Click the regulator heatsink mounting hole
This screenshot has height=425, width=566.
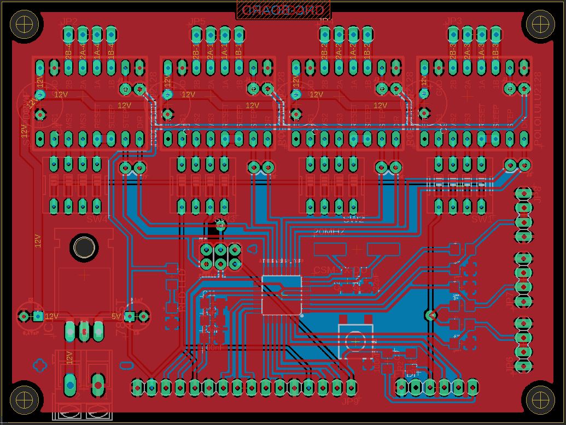pyautogui.click(x=84, y=247)
